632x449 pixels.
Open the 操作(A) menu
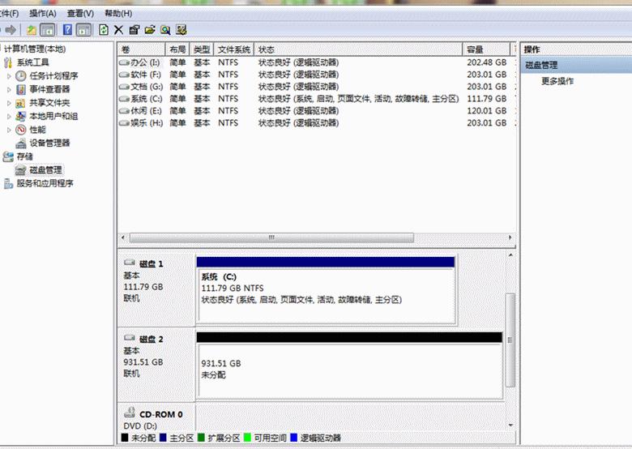43,13
